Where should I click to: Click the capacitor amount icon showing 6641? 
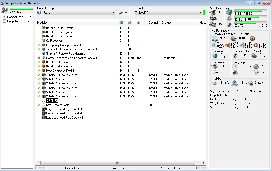tap(235, 56)
